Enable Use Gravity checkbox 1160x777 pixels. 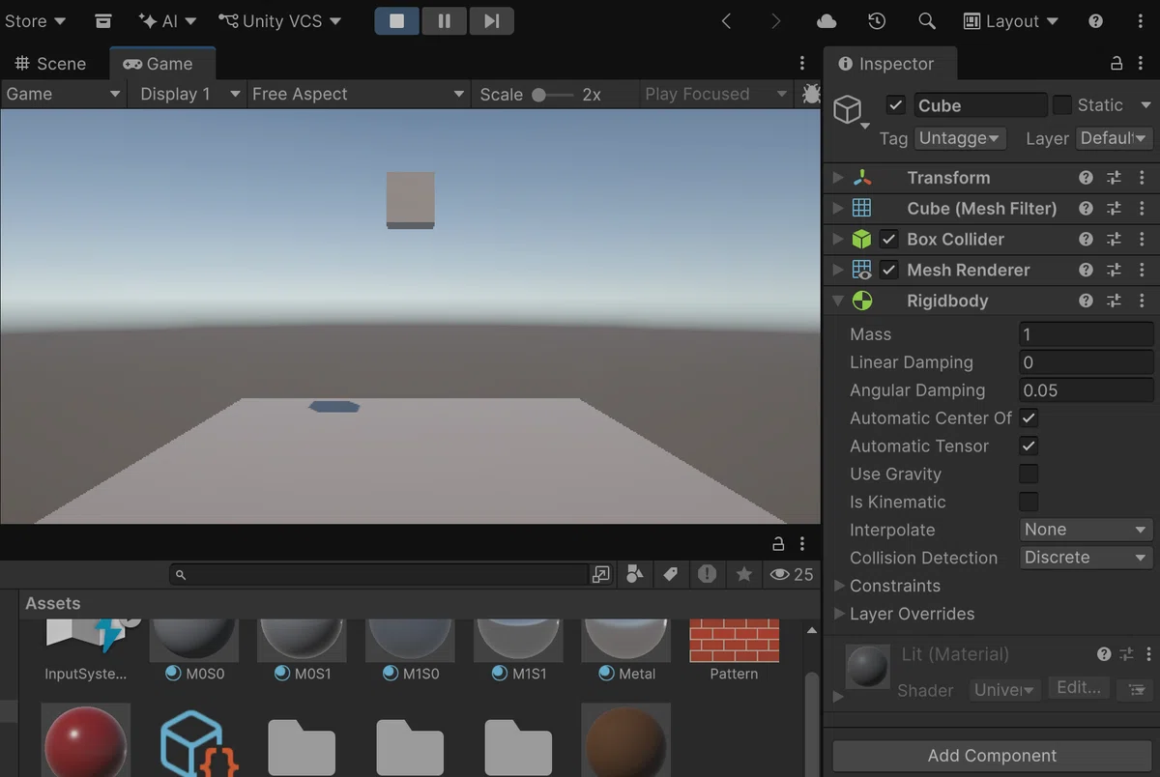click(1029, 475)
